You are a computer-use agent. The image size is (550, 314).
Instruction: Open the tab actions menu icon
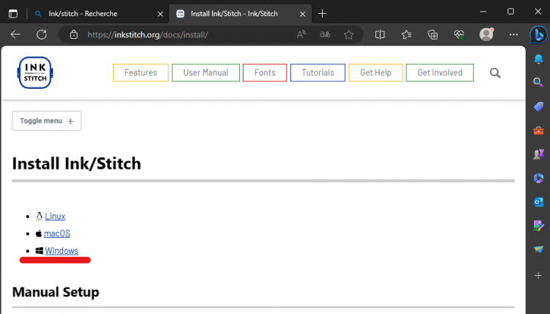12,12
